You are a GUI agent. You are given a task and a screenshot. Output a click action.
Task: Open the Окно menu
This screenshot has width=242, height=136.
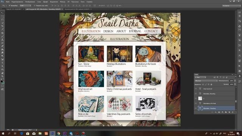(82, 2)
